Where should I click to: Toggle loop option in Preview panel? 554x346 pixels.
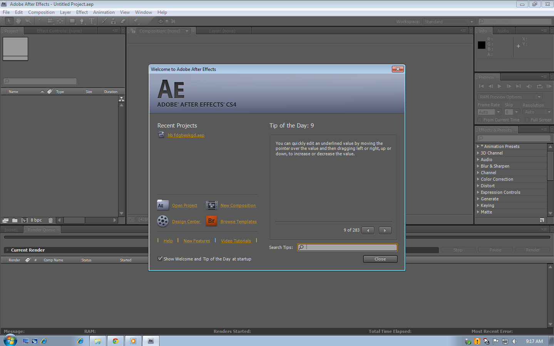click(539, 86)
